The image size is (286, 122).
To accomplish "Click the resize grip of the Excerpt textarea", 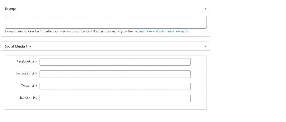I will (205, 27).
